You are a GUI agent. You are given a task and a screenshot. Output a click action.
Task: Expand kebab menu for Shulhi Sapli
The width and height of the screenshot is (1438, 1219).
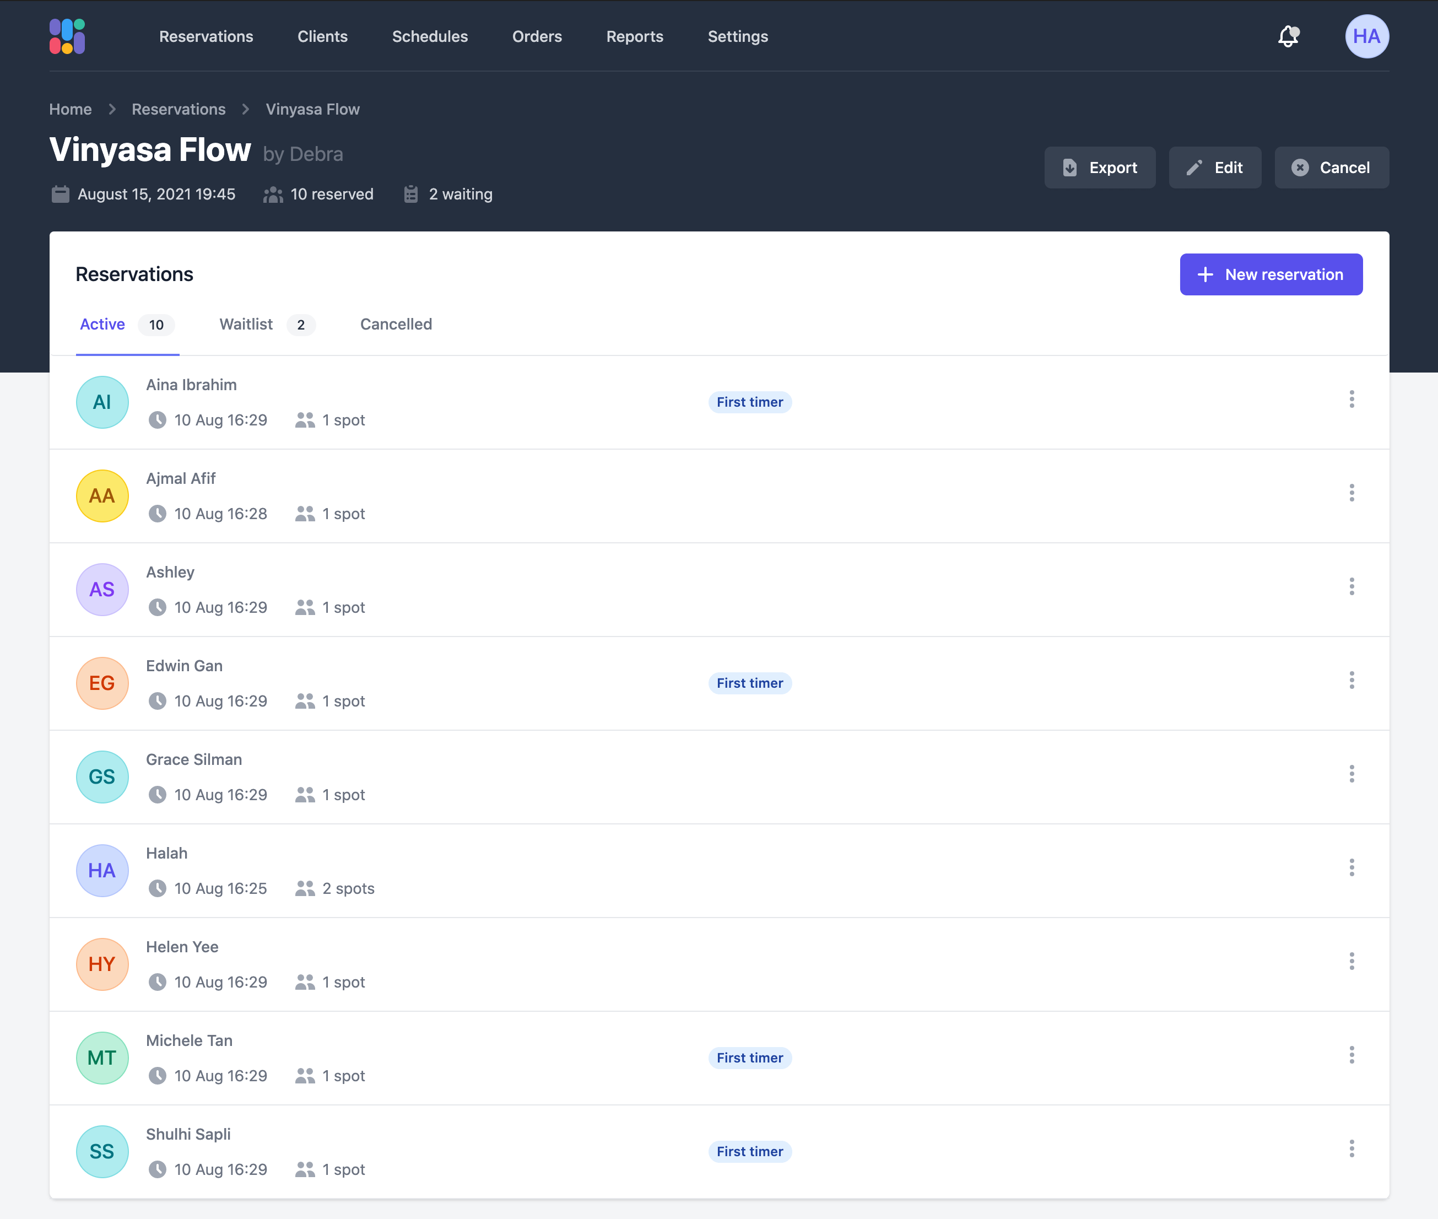tap(1351, 1148)
